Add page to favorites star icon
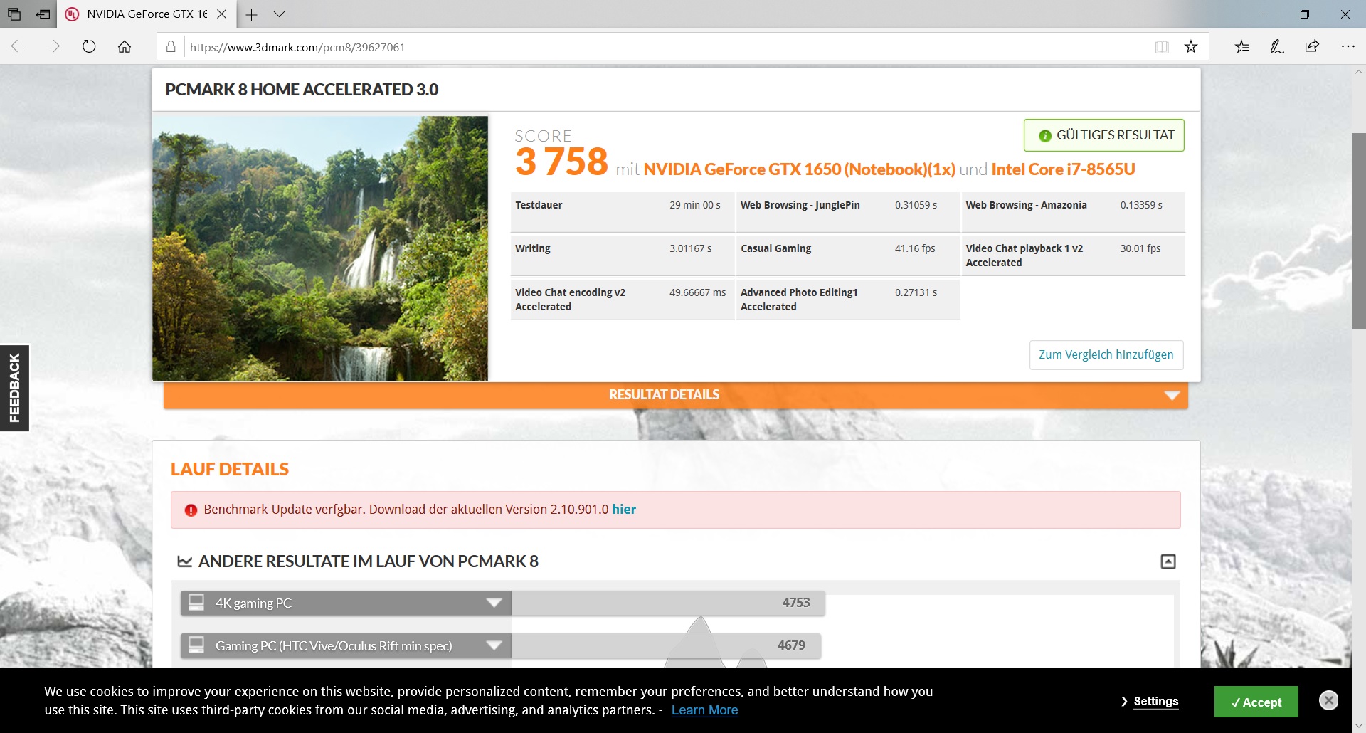Viewport: 1366px width, 733px height. pyautogui.click(x=1191, y=47)
